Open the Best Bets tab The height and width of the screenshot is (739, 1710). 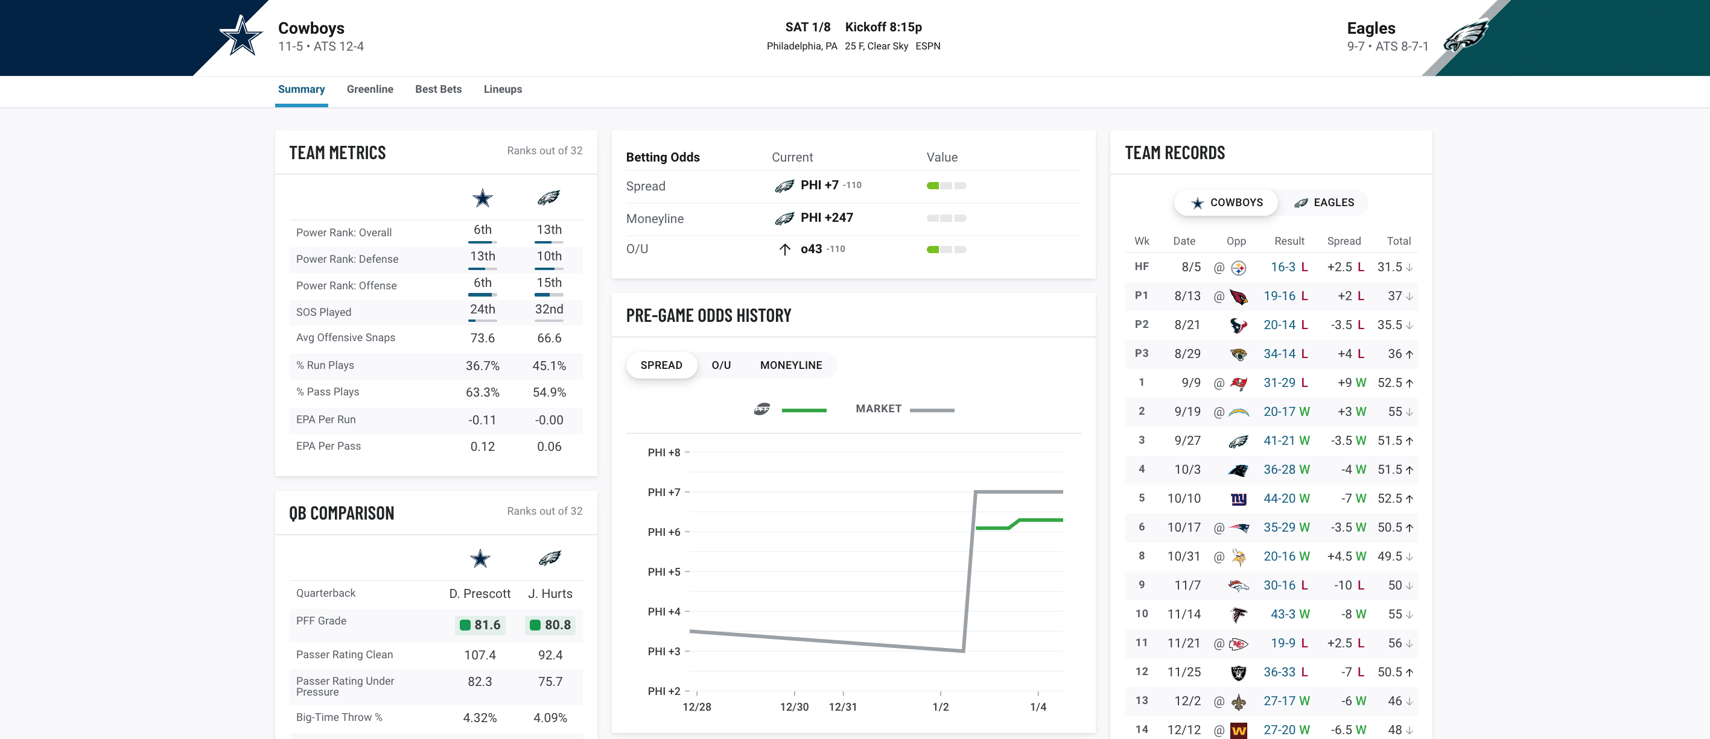tap(437, 89)
